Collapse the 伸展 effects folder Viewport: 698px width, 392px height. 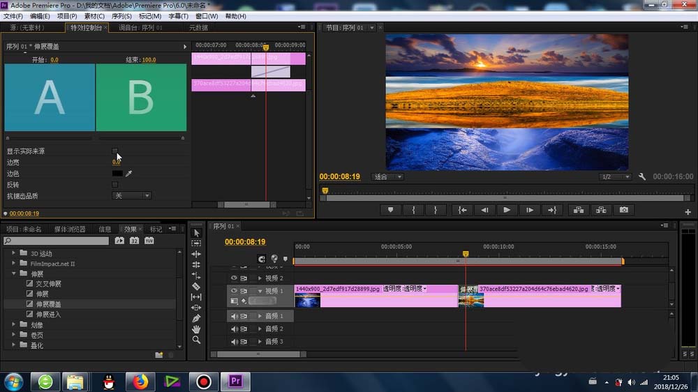click(13, 273)
